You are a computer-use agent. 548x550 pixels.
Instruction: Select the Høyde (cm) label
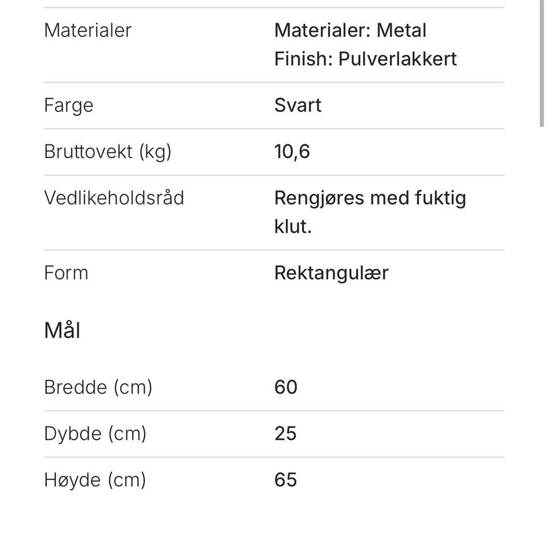95,480
